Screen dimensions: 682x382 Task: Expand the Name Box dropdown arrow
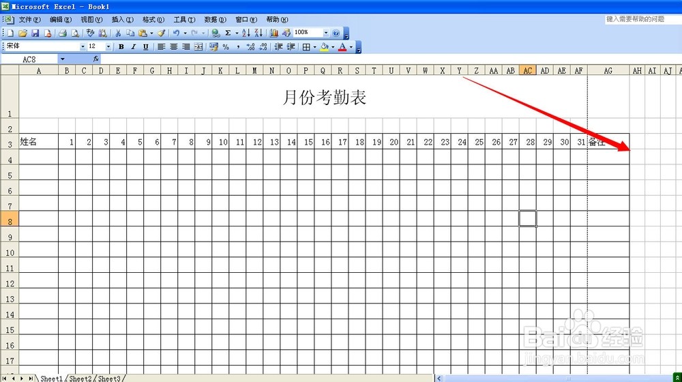tap(63, 59)
